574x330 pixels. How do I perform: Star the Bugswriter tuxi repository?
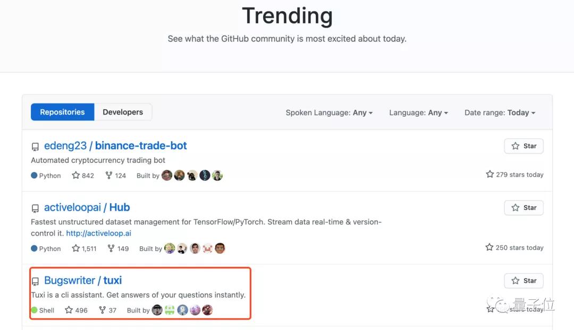(524, 281)
